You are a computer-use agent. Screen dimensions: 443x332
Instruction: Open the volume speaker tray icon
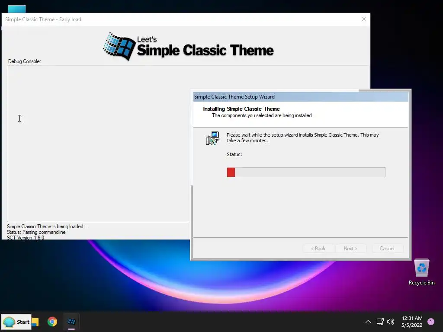[391, 322]
